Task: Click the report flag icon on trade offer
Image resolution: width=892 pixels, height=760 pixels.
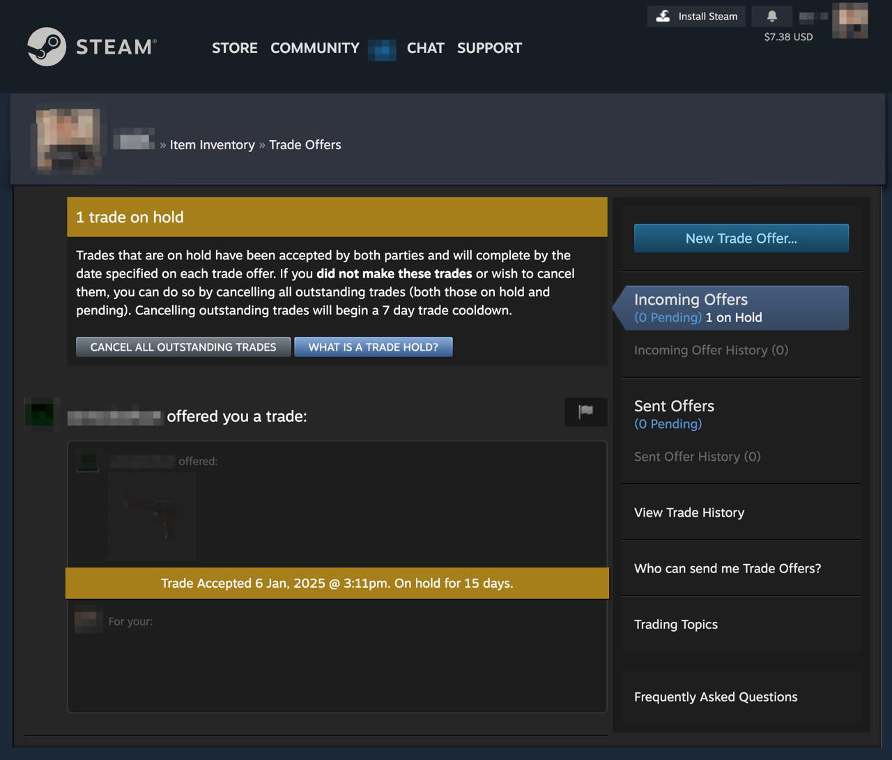Action: tap(585, 412)
